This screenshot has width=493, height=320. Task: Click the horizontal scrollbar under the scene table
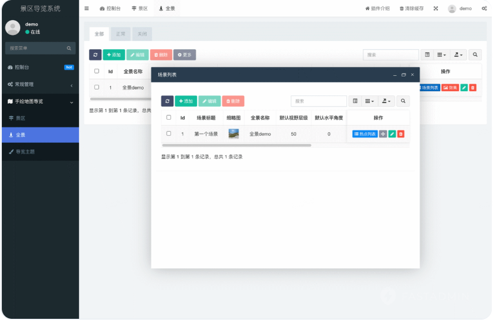236,145
